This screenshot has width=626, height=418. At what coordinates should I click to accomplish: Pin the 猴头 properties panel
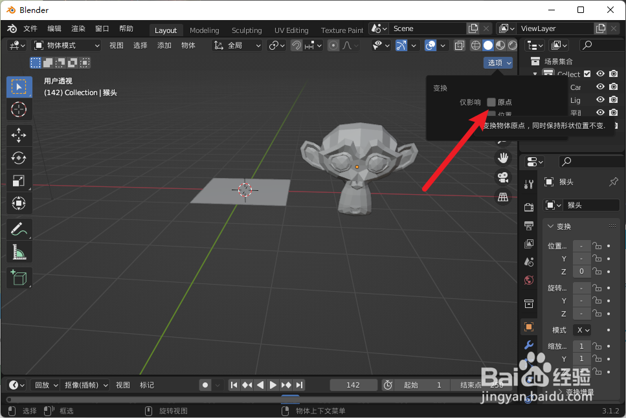click(614, 182)
